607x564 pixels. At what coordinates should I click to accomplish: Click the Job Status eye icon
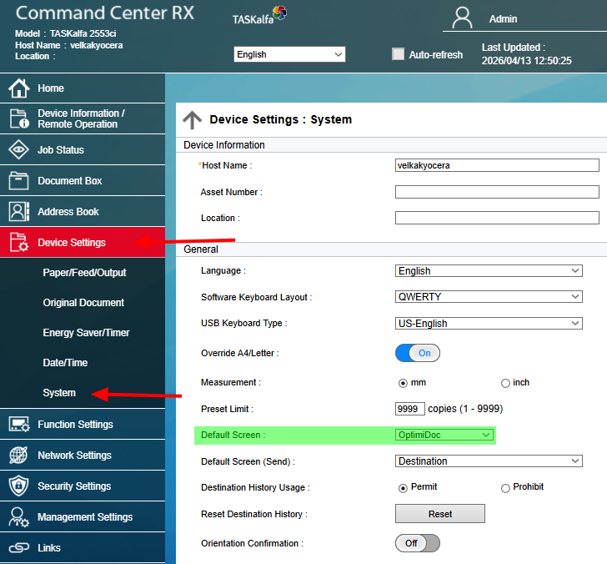18,150
